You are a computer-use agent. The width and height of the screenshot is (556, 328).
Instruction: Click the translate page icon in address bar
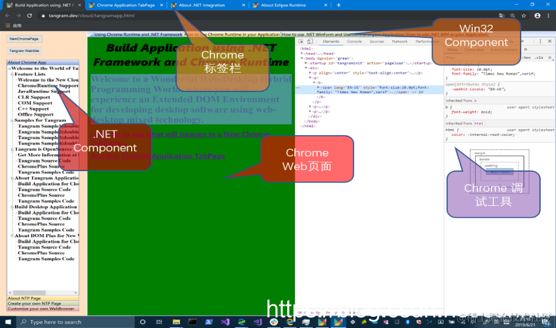pos(502,15)
